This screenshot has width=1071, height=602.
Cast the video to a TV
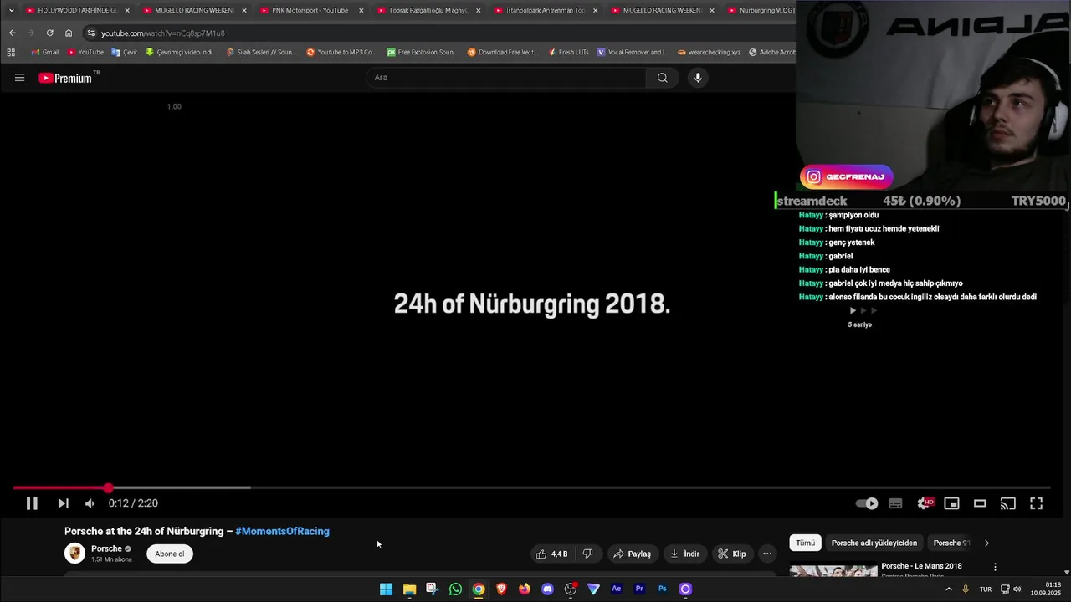[1008, 503]
